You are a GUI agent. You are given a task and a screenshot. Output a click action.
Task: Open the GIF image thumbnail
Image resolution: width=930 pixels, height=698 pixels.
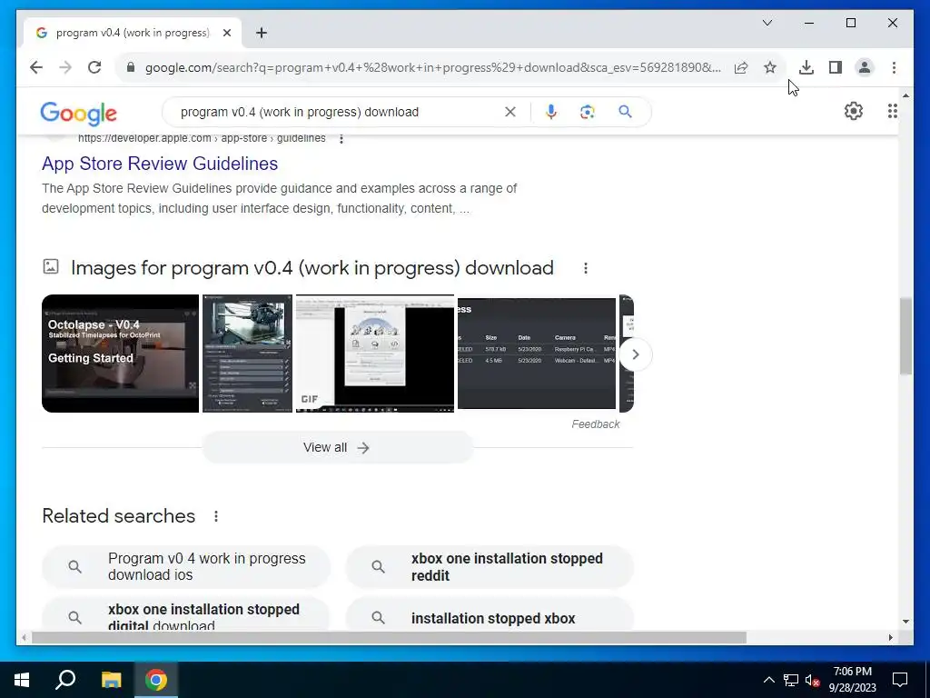point(375,354)
